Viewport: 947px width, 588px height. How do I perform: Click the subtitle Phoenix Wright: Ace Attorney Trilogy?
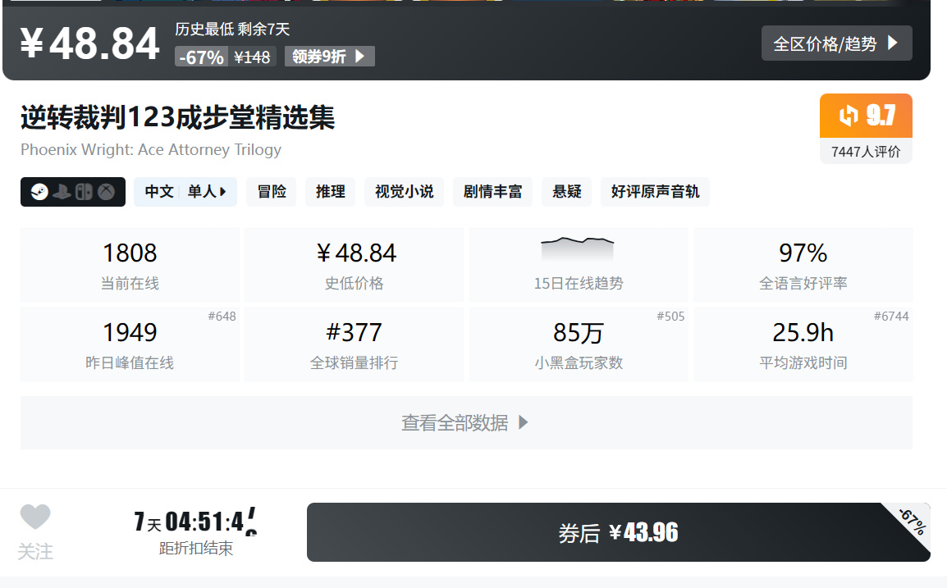coord(151,150)
